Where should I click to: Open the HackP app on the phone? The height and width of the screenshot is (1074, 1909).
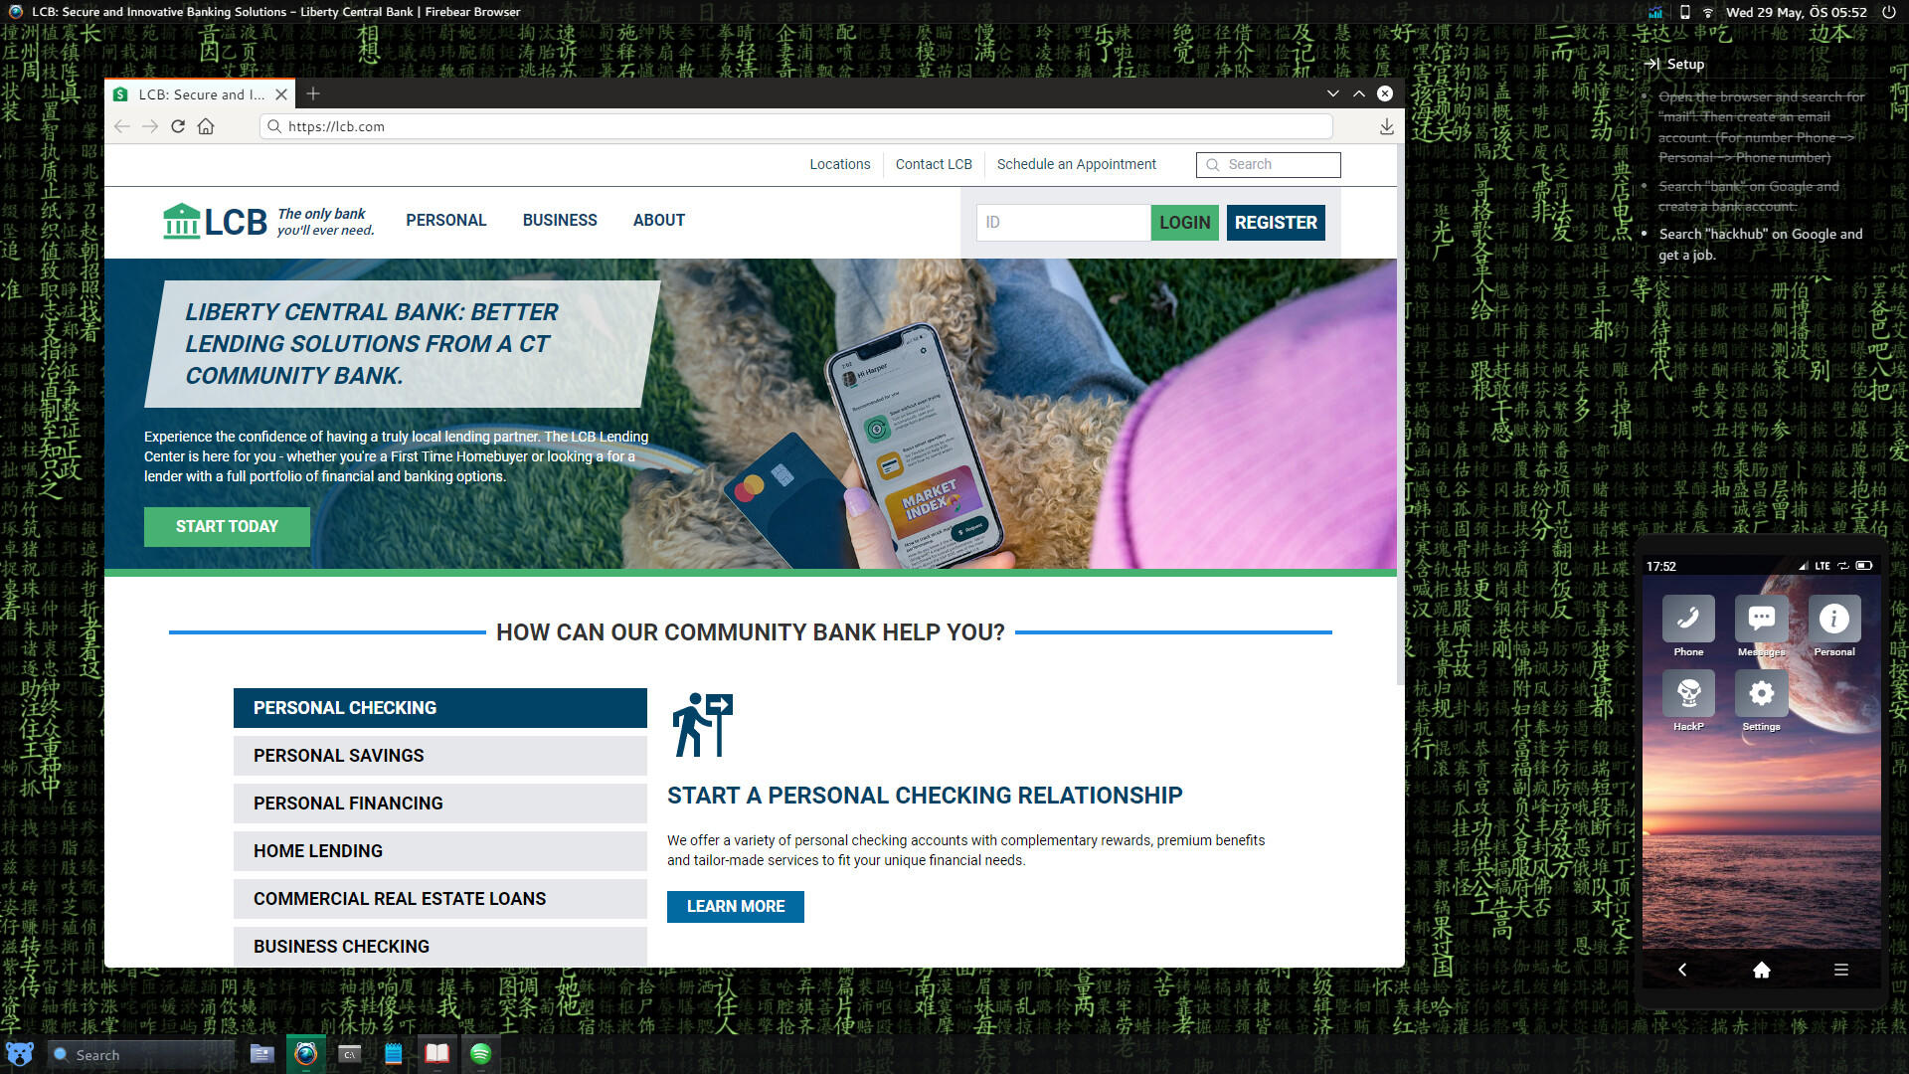coord(1687,693)
